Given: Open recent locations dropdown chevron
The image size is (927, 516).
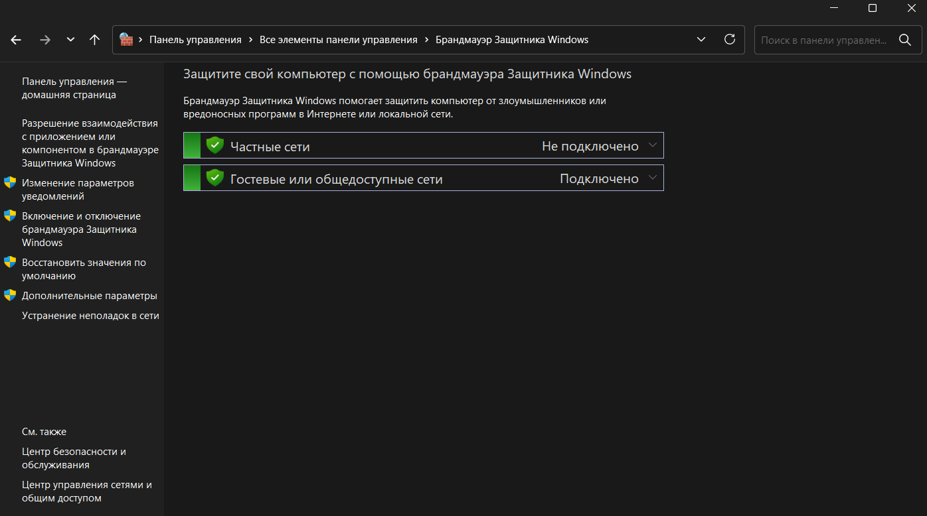Looking at the screenshot, I should coord(70,40).
